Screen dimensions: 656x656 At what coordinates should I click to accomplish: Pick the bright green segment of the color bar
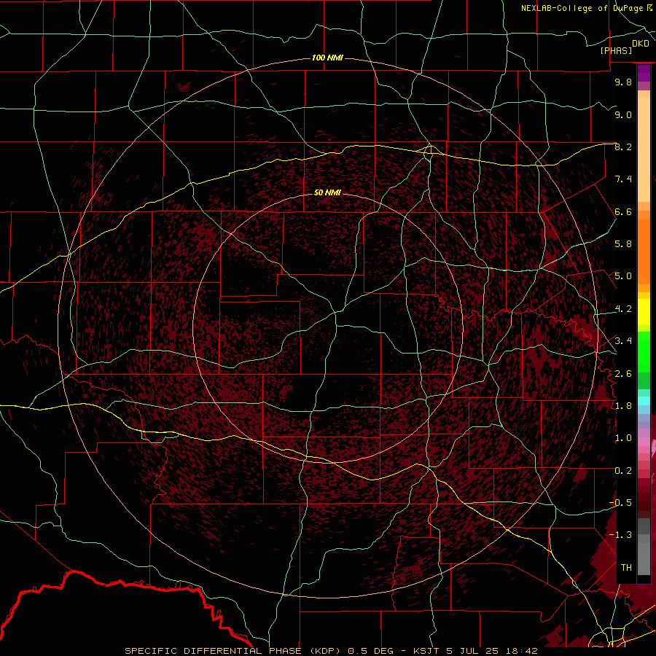pyautogui.click(x=644, y=352)
